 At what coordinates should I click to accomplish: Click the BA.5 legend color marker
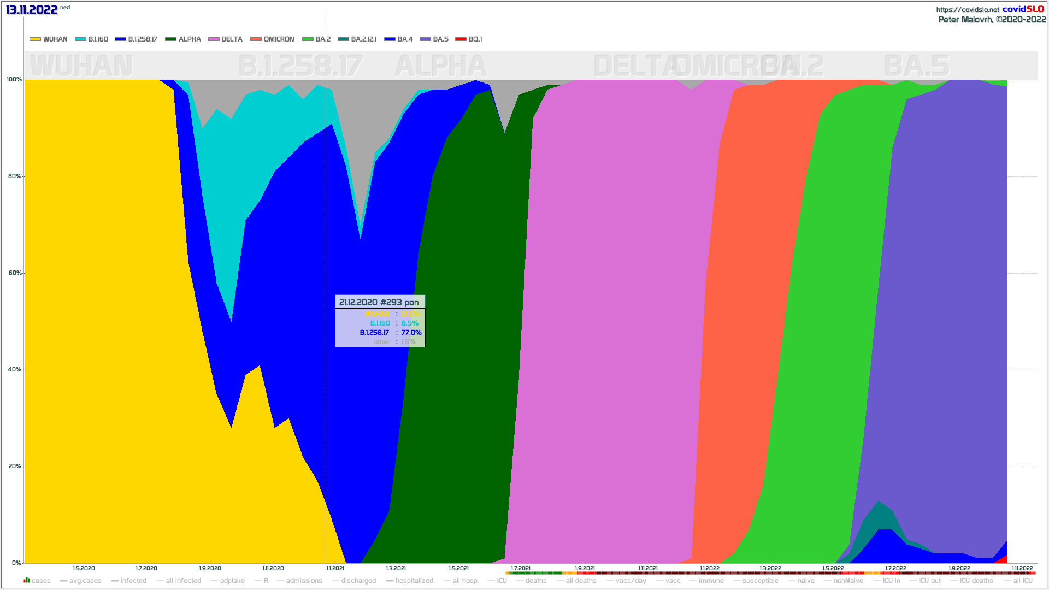425,39
